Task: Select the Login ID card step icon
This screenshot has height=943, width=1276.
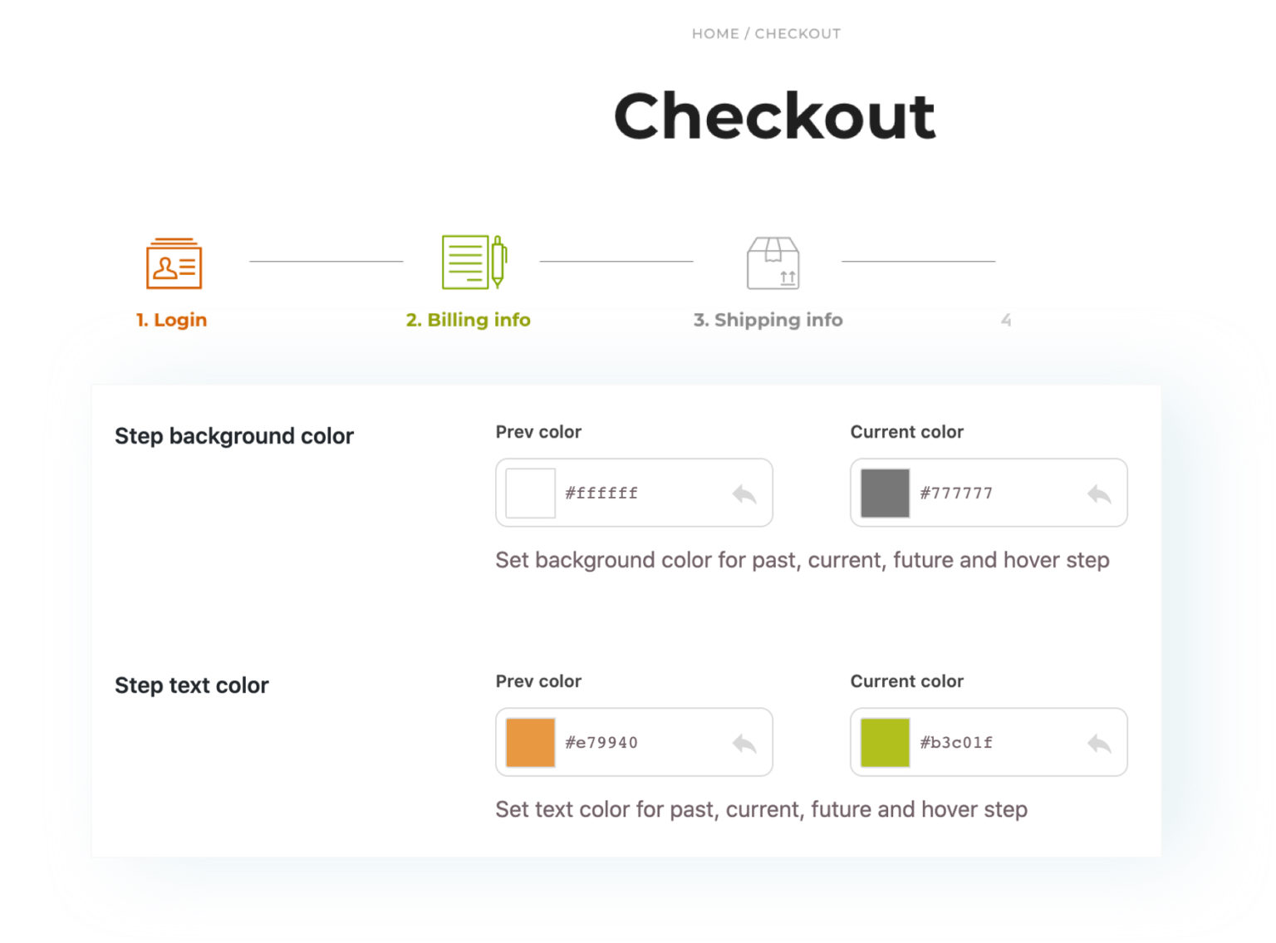Action: 172,264
